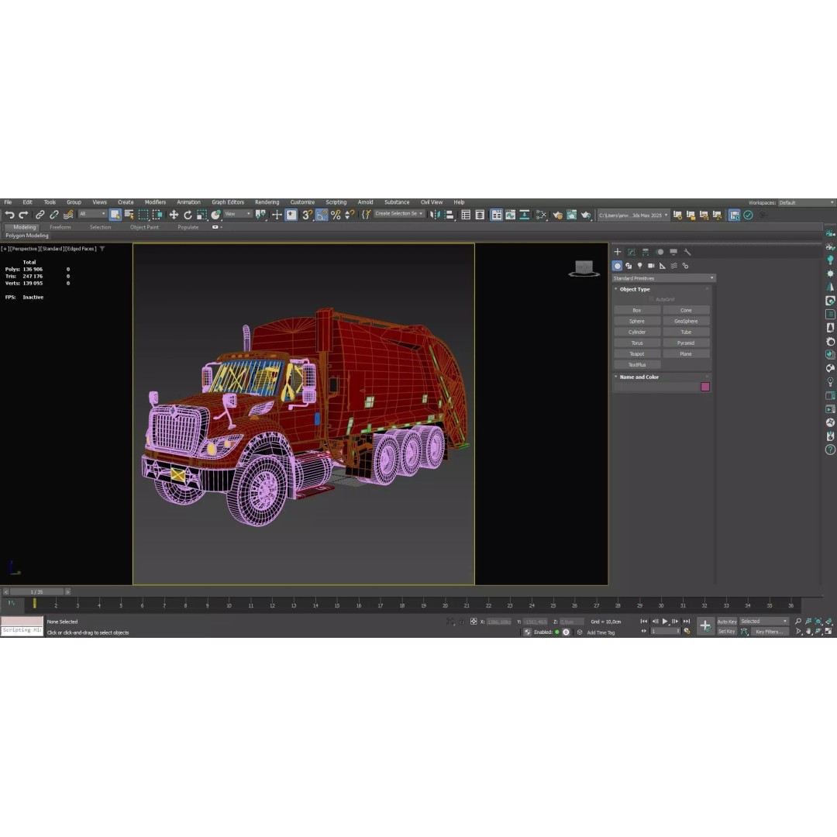Toggle the Angle Snap icon

coord(322,215)
